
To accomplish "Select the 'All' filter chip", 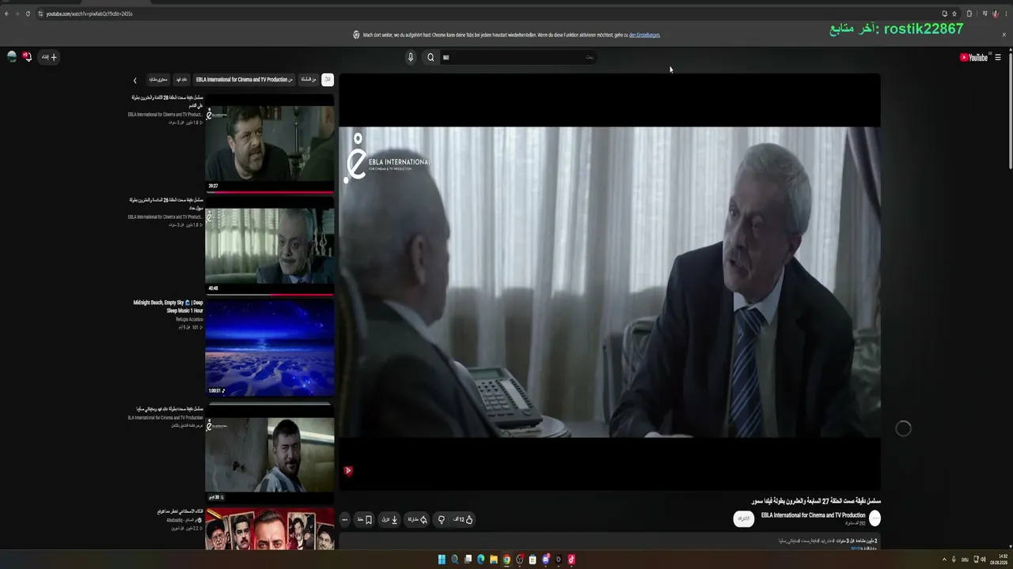I will (x=328, y=79).
